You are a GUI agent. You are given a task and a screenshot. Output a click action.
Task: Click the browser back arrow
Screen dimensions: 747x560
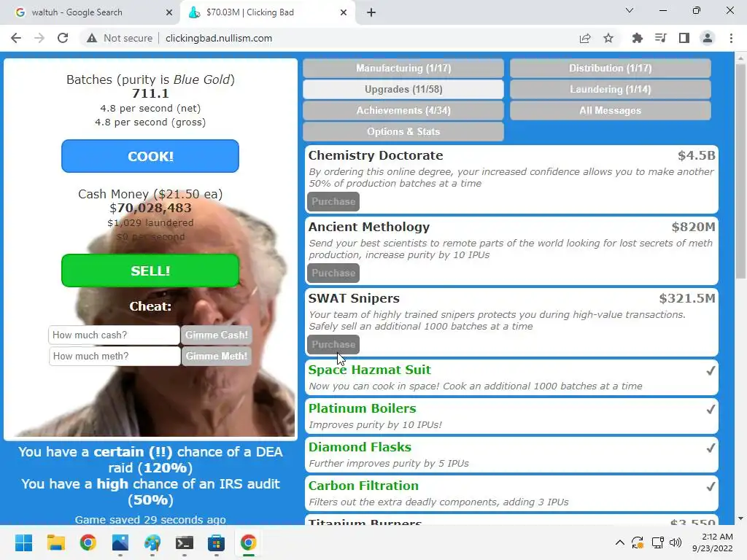(x=16, y=38)
